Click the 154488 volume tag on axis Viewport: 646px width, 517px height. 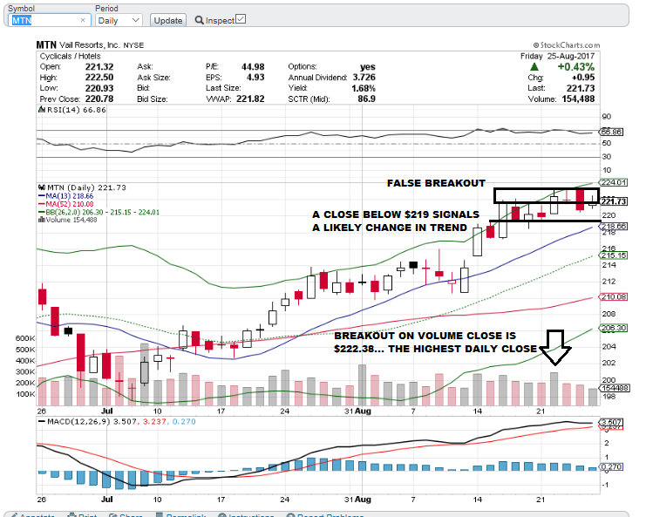[x=614, y=388]
